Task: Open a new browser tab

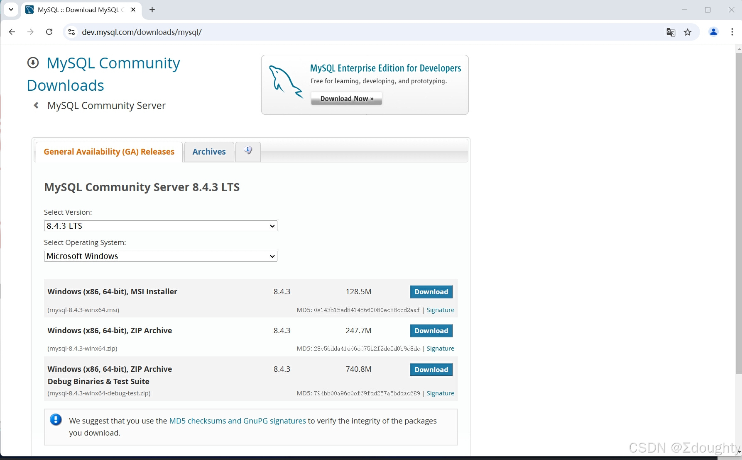Action: (152, 10)
